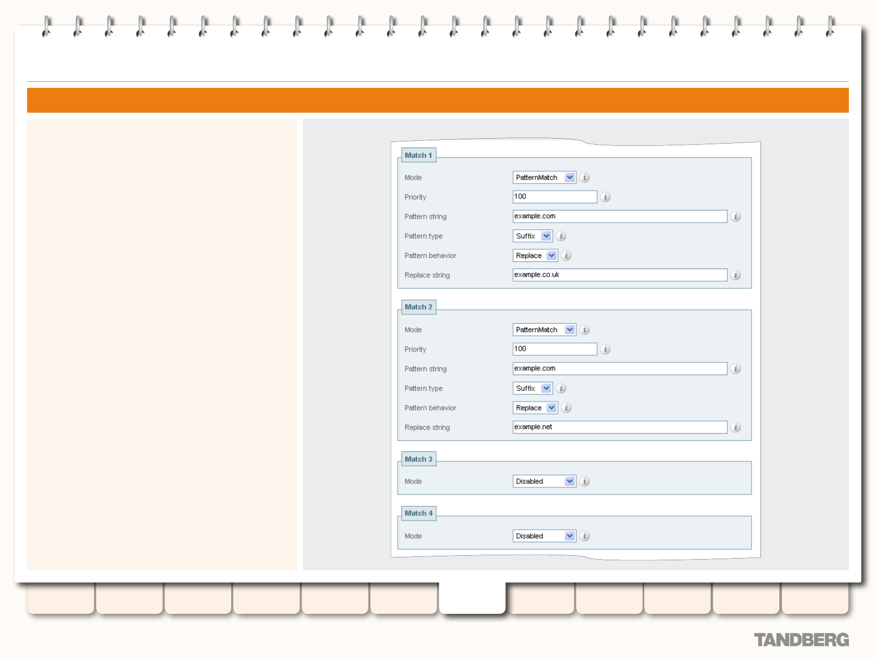Click the Match 2 section heading
Image resolution: width=876 pixels, height=658 pixels.
click(419, 307)
